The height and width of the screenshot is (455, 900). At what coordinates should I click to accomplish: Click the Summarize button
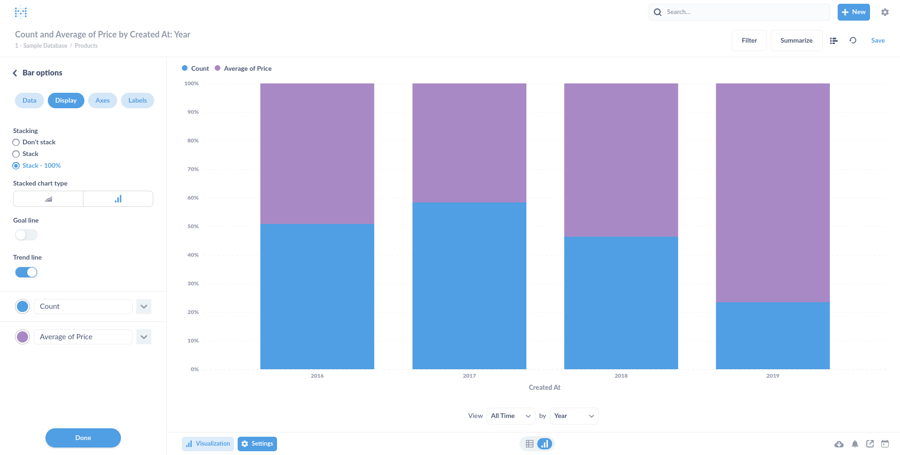coord(796,40)
